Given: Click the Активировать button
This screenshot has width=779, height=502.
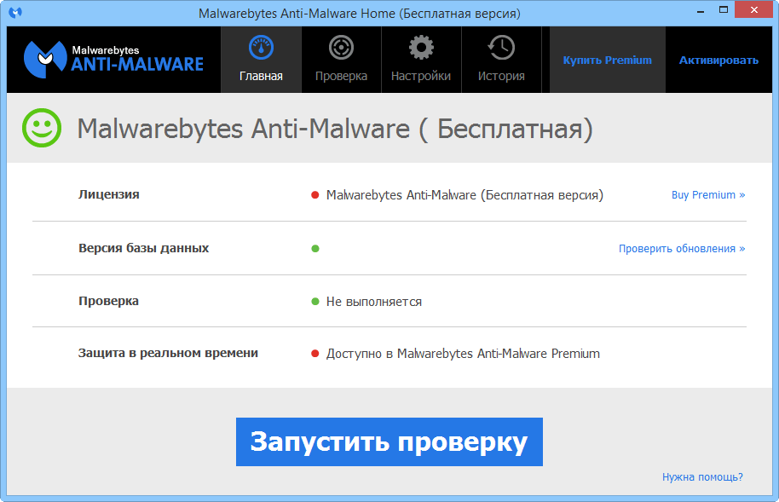Looking at the screenshot, I should (x=718, y=61).
